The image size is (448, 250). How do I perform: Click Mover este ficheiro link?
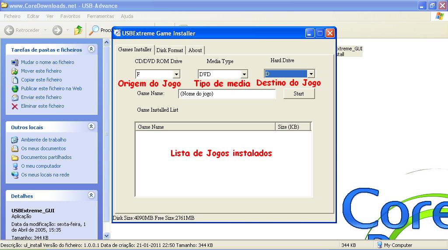click(41, 71)
